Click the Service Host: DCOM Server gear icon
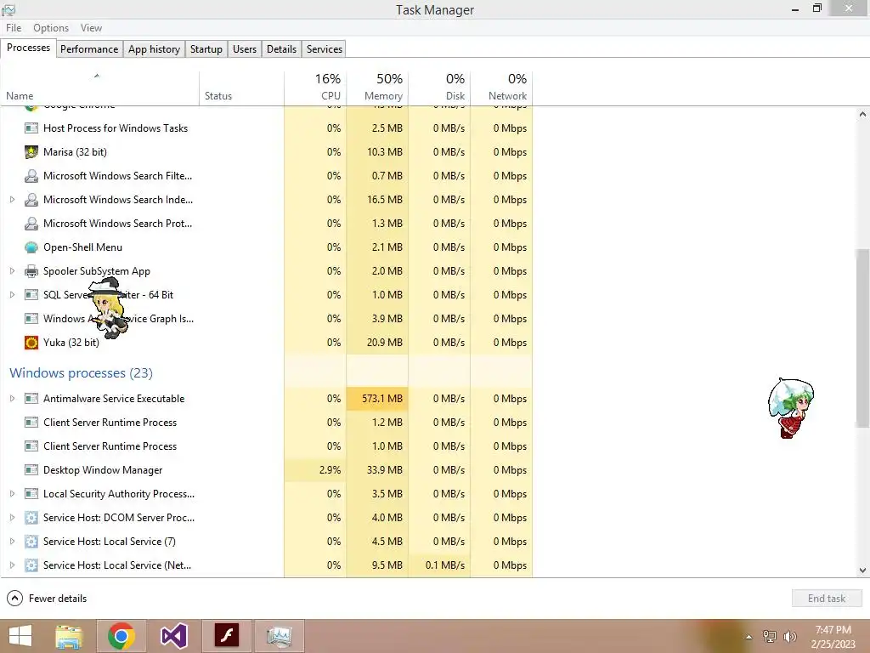The image size is (870, 653). (x=31, y=518)
